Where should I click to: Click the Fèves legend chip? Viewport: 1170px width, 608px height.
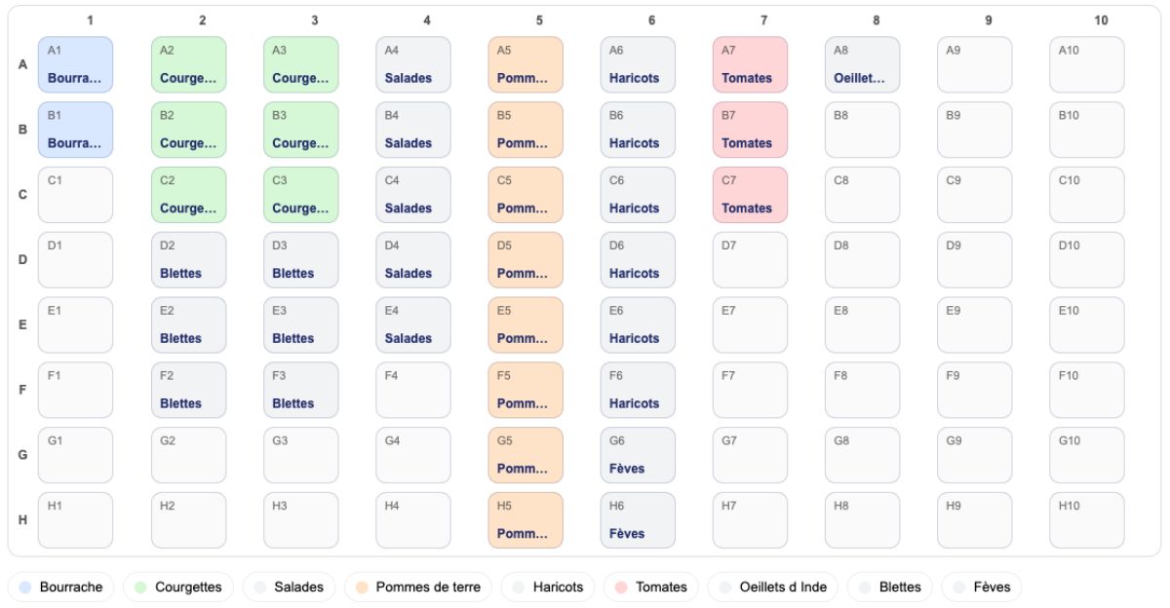(x=982, y=587)
